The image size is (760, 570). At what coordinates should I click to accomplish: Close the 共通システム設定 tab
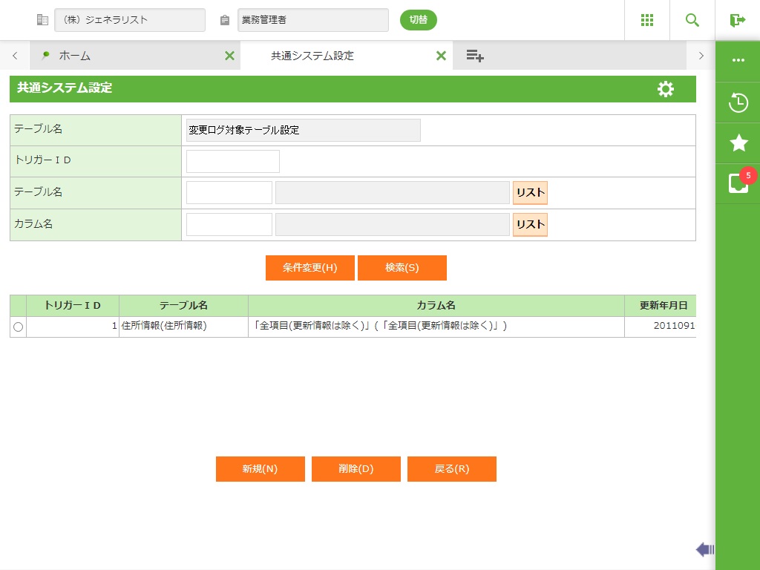click(x=441, y=56)
